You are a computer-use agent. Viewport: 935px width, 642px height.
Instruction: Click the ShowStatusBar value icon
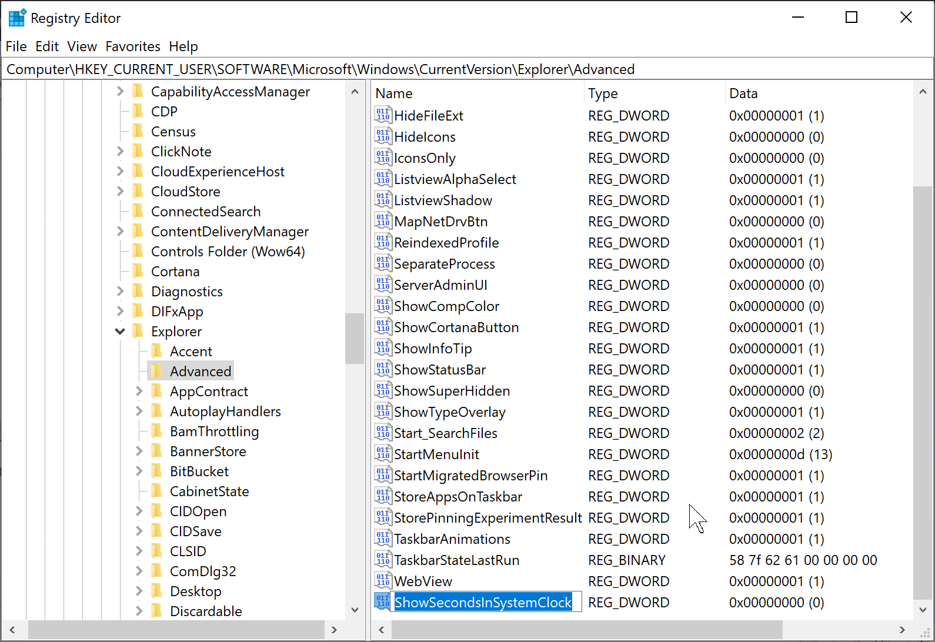pos(383,369)
